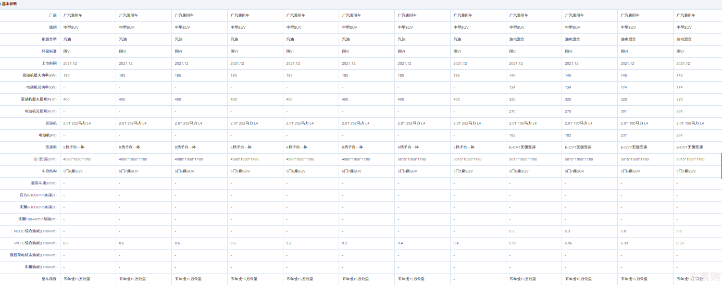722x285 pixels.
Task: Click the 发动机最大功率(kW) label
Action: (x=40, y=76)
